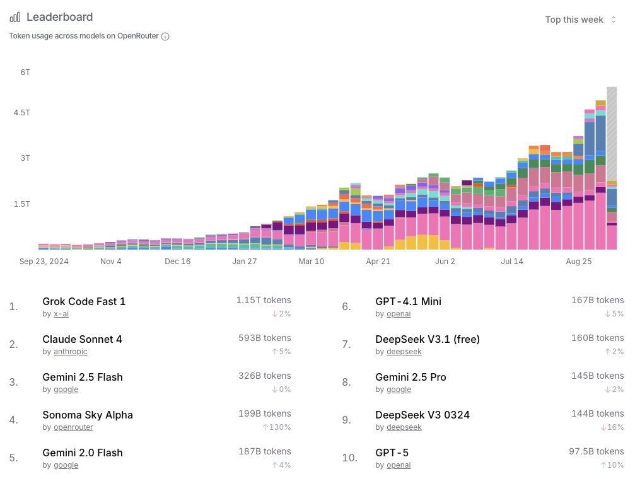Screen dimensions: 635x479
Task: Click the gray hatched current-week bar in chart
Action: (612, 134)
